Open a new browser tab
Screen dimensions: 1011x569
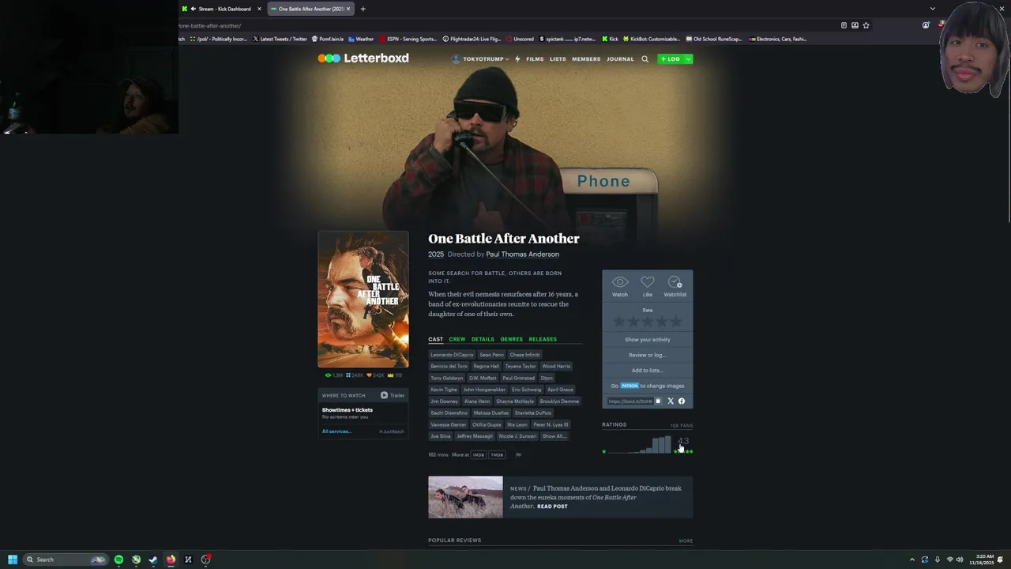(363, 9)
